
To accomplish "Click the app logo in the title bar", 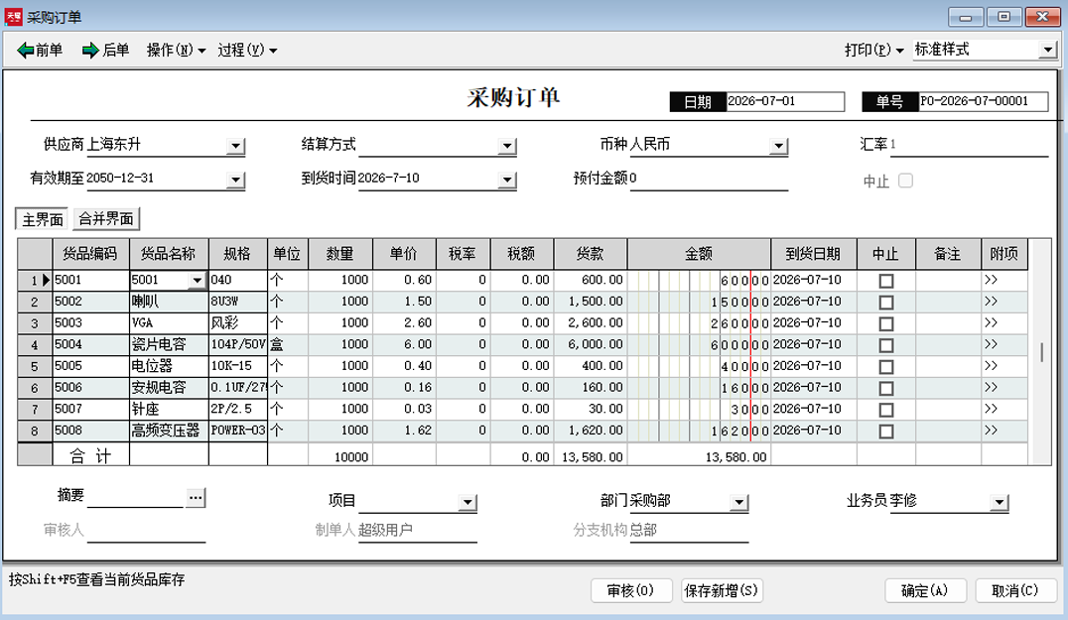I will coord(14,16).
